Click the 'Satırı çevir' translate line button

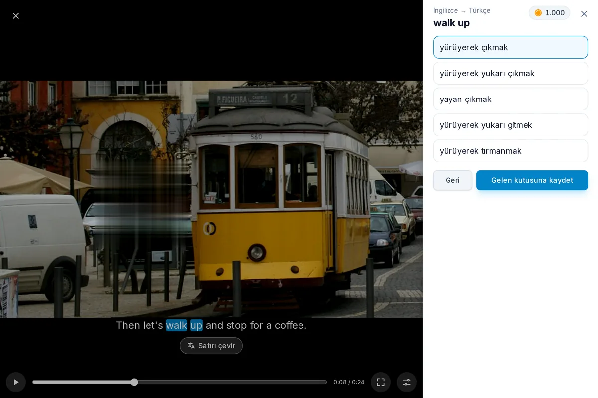tap(211, 346)
